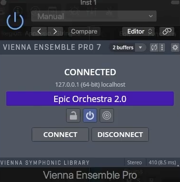Image resolution: width=180 pixels, height=182 pixels.
Task: Expand the 2 buffers dropdown arrow
Action: coord(140,47)
